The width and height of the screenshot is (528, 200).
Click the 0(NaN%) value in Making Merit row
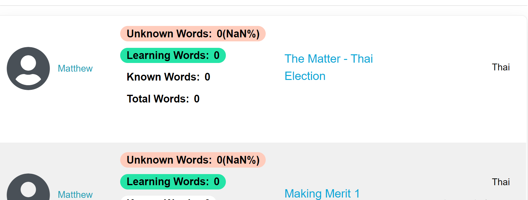pyautogui.click(x=238, y=160)
